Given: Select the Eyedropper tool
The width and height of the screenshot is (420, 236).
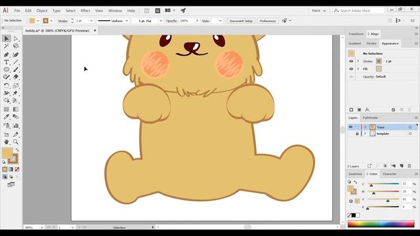Looking at the screenshot, I should coord(7,117).
